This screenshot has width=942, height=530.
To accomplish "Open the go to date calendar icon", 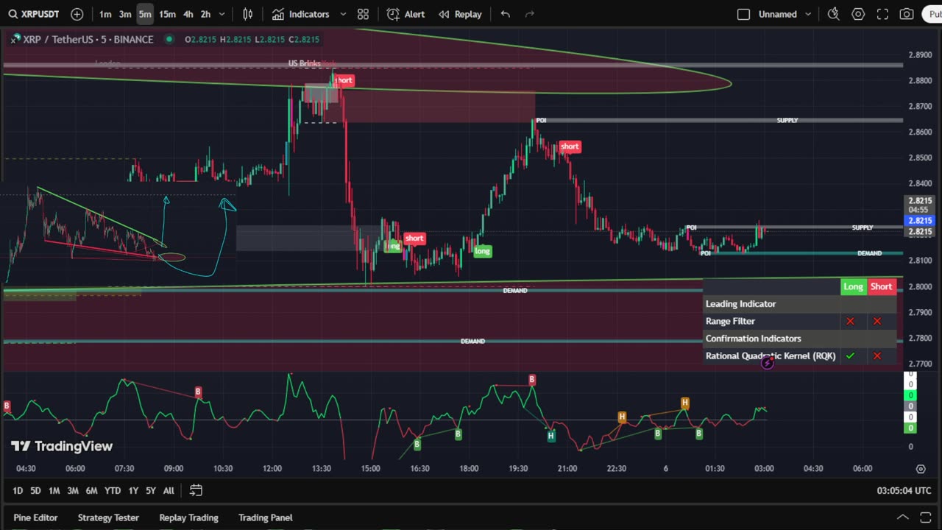I will pos(196,490).
